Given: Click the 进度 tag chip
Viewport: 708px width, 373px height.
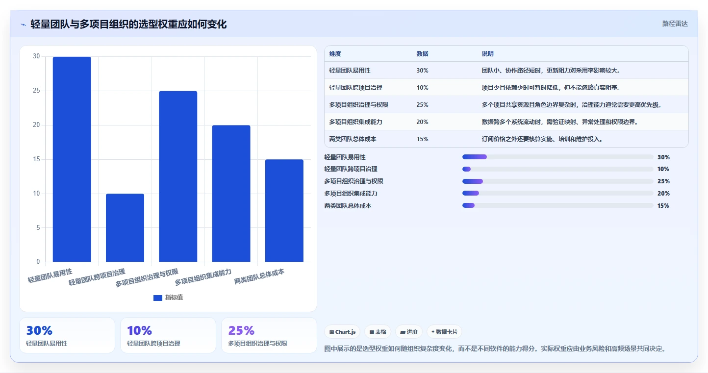Looking at the screenshot, I should 408,332.
